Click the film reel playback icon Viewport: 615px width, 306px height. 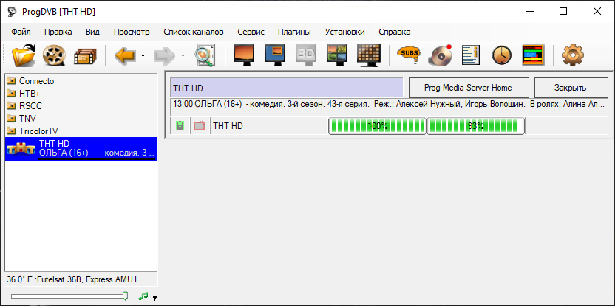(54, 55)
